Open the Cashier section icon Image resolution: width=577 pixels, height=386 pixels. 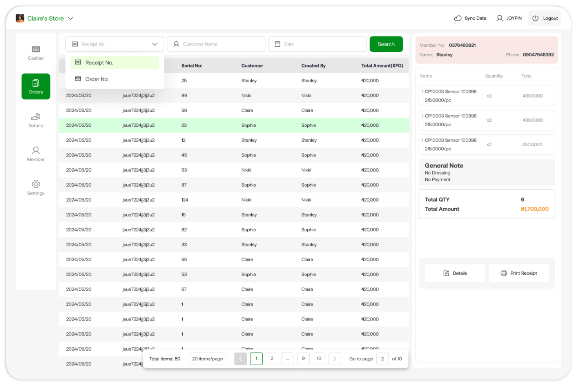coord(36,49)
